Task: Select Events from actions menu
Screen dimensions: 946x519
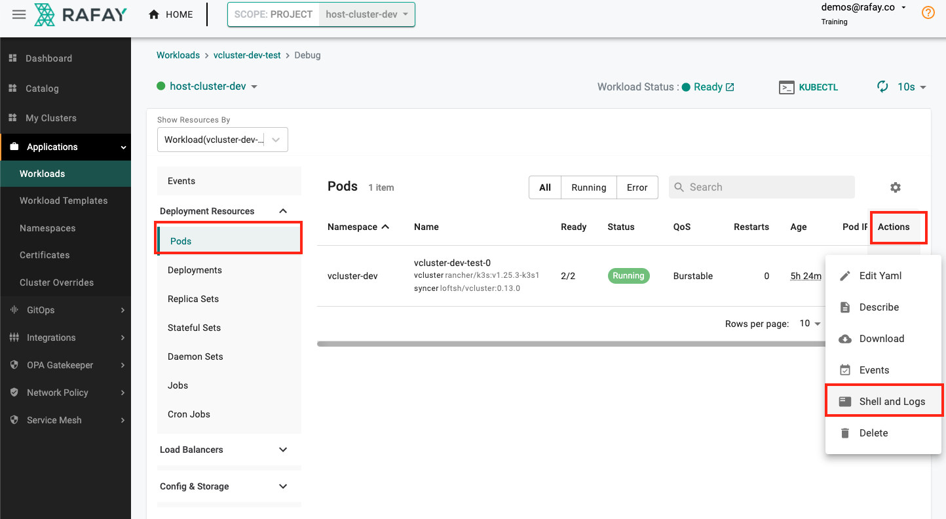Action: (x=883, y=370)
